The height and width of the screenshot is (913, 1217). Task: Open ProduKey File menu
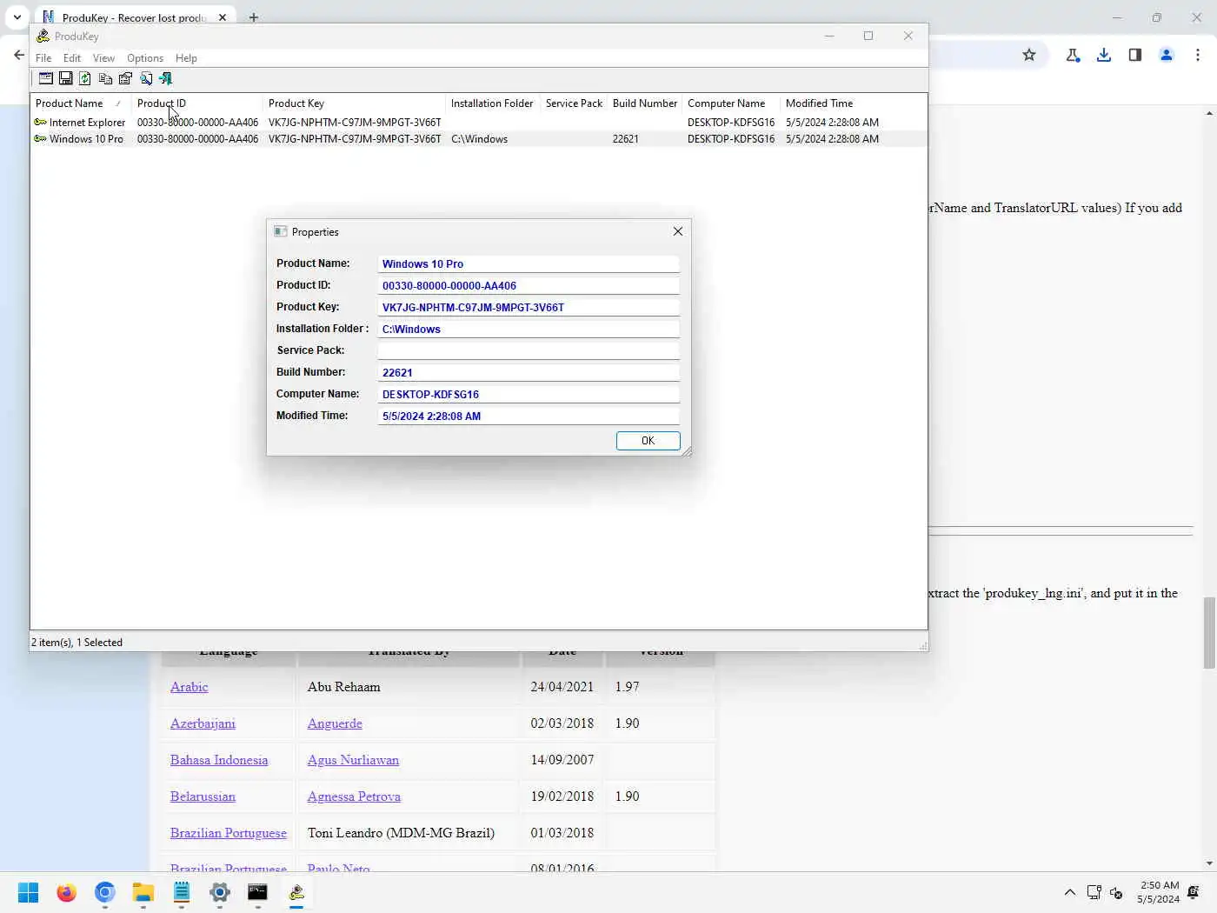point(43,58)
